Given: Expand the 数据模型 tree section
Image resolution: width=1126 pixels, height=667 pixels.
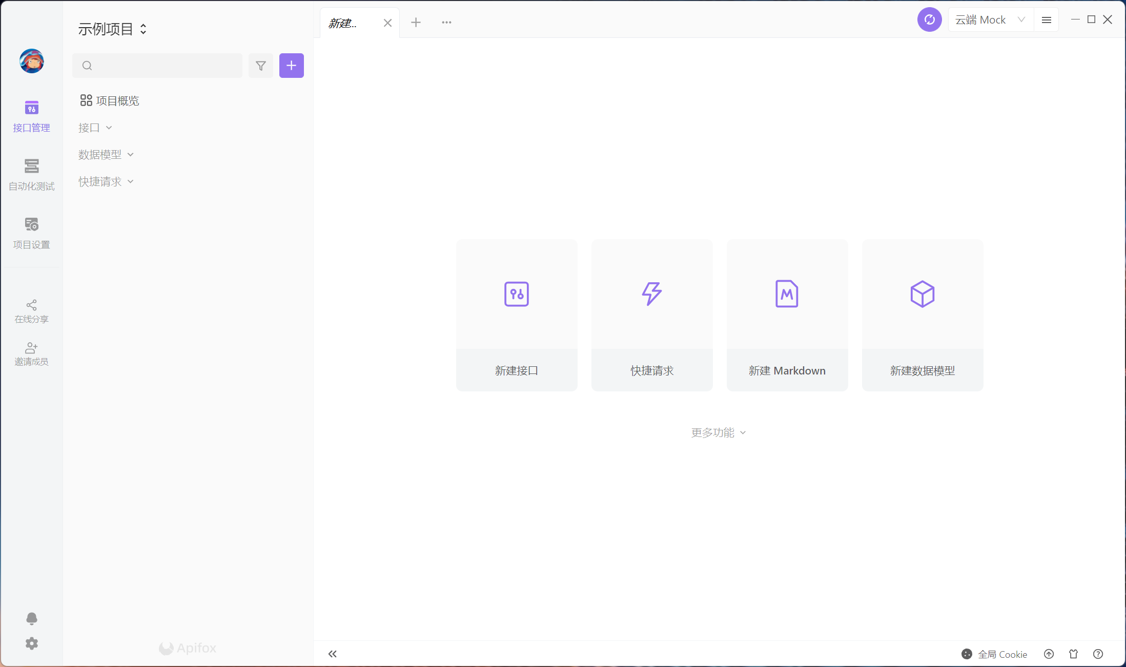Looking at the screenshot, I should click(x=106, y=155).
